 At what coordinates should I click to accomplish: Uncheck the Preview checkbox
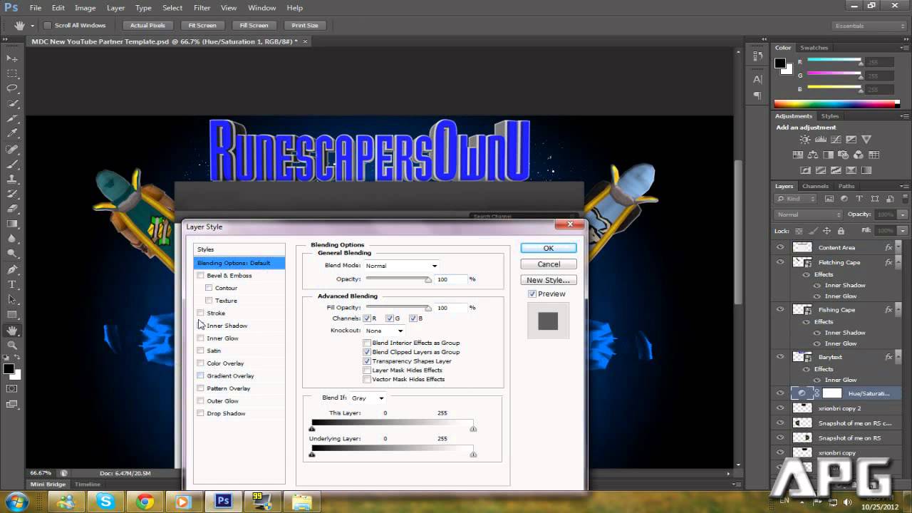coord(532,294)
